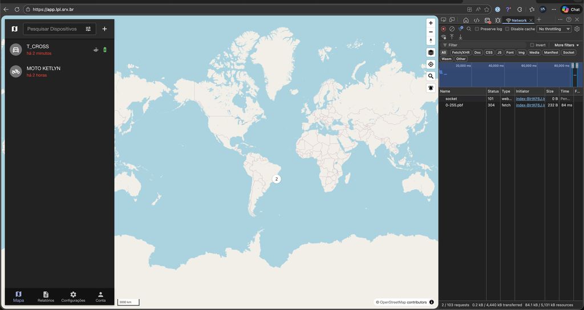The height and width of the screenshot is (310, 584).
Task: Click T_CROSS ignition status icon
Action: [96, 50]
